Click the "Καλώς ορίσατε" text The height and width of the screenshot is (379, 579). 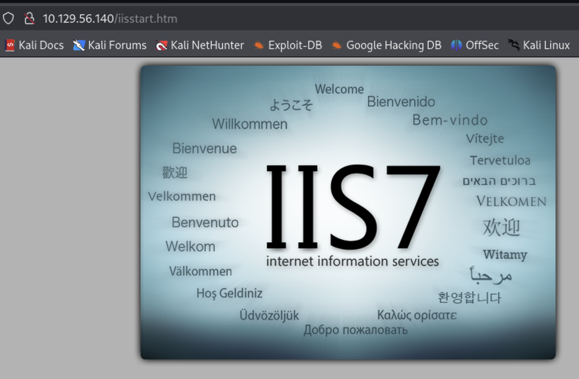[x=417, y=315]
